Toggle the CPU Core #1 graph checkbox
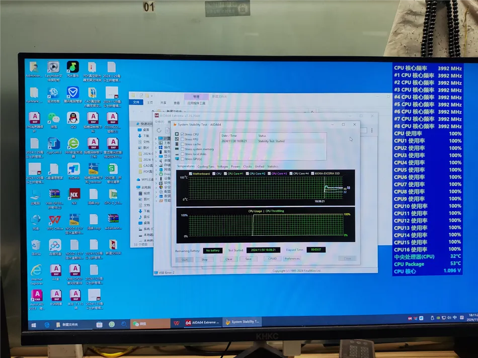Image resolution: width=478 pixels, height=358 pixels. point(225,173)
